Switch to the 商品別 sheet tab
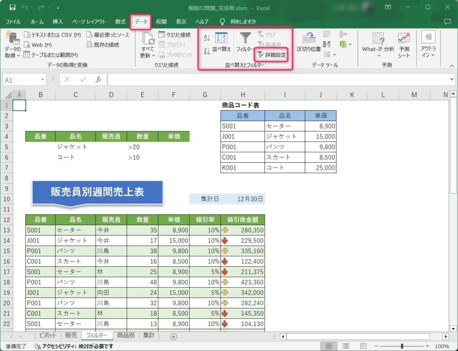Image resolution: width=458 pixels, height=351 pixels. pyautogui.click(x=126, y=336)
